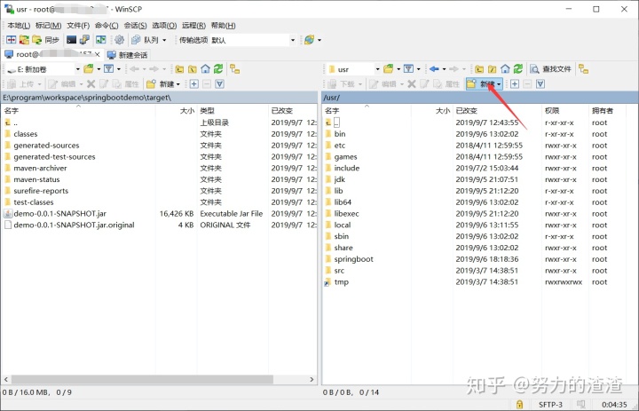Expand the remote back history dropdown arrow

444,69
